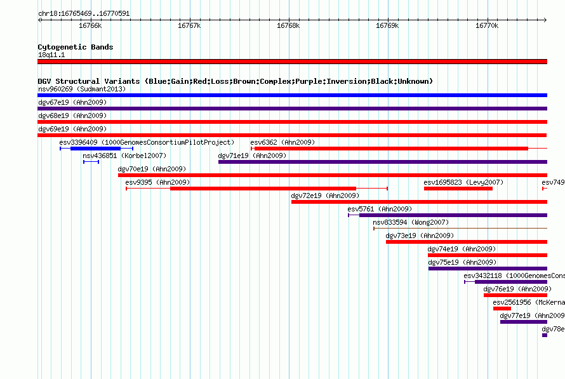
Task: Click the esv749 feature at right edge
Action: 545,189
